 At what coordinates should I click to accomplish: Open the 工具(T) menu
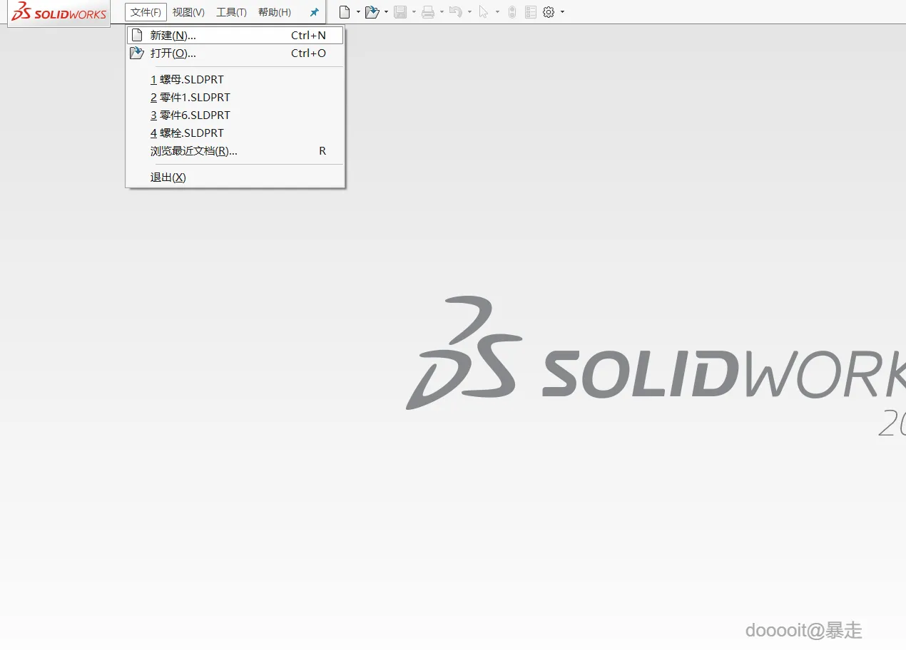[x=231, y=12]
